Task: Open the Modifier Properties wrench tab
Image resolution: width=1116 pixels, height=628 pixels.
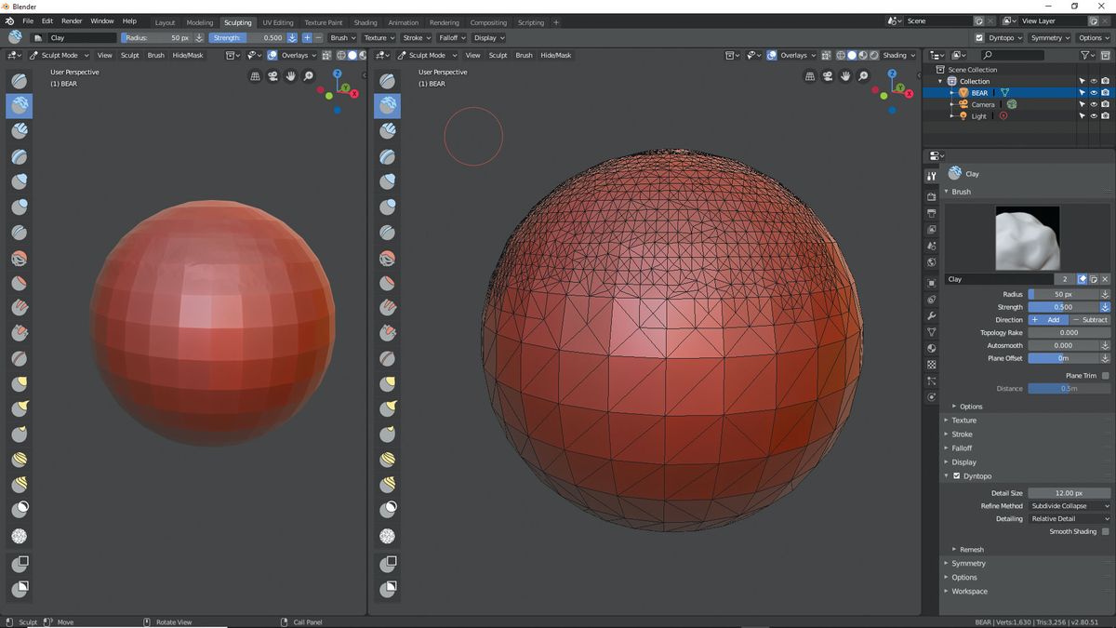Action: tap(931, 315)
